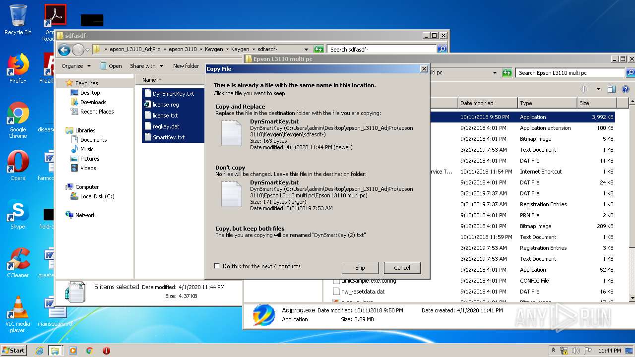Open address dropdown in Epson window
This screenshot has height=357, width=635.
pyautogui.click(x=495, y=73)
